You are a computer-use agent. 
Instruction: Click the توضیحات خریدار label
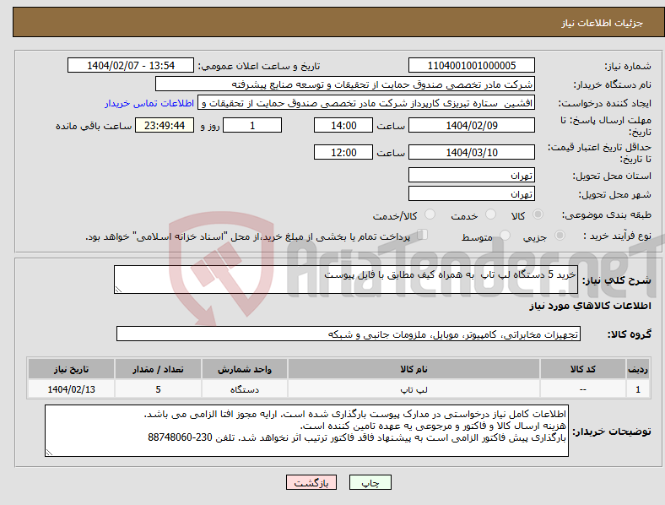point(612,432)
